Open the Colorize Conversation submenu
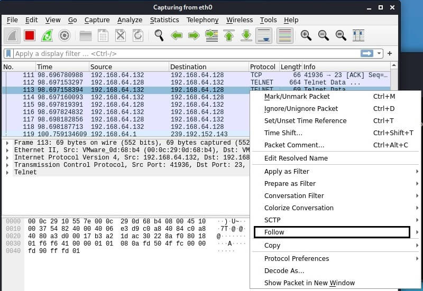Viewport: 423px width, 291px height. click(335, 208)
